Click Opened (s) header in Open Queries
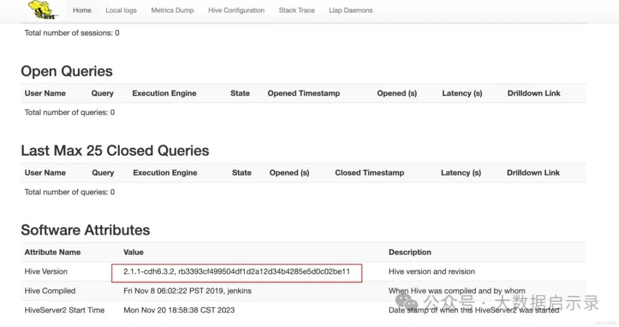Viewport: 619px width, 327px height. click(x=397, y=93)
